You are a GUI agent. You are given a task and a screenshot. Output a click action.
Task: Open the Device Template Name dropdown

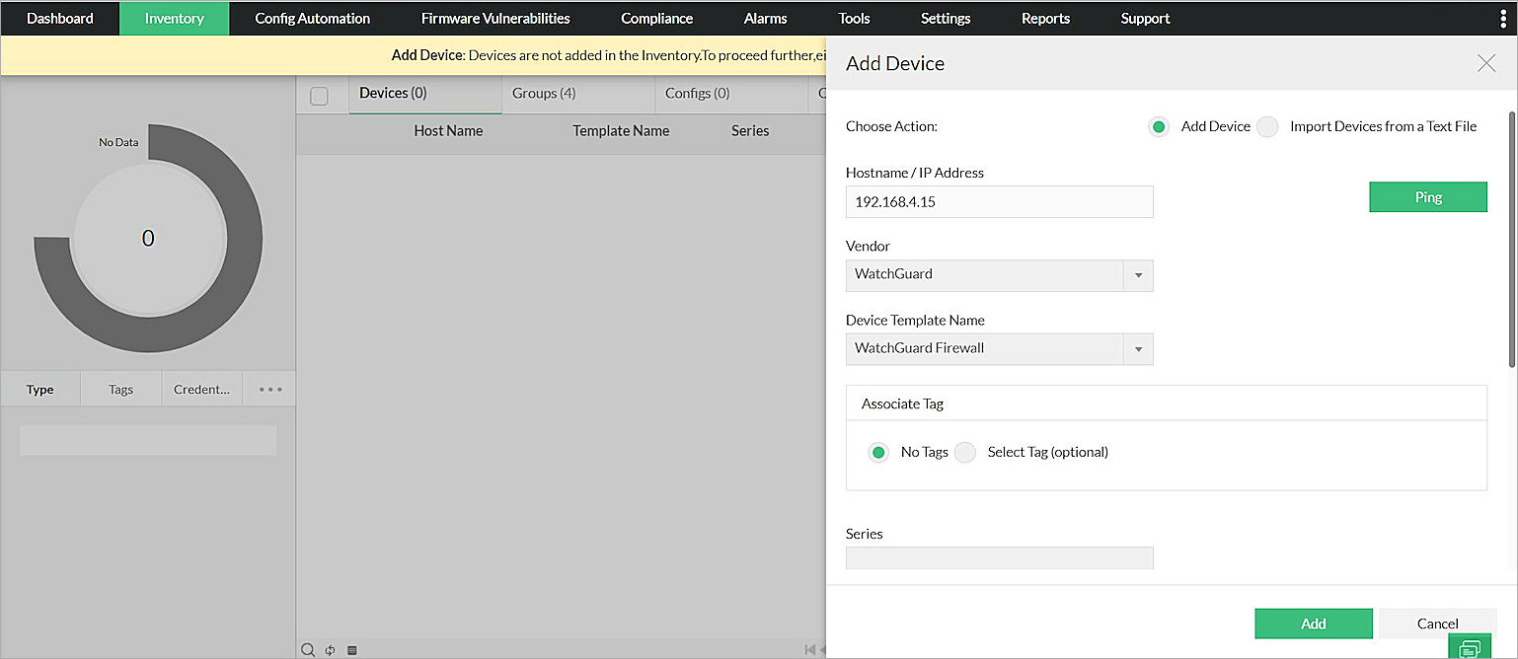[x=1137, y=349]
